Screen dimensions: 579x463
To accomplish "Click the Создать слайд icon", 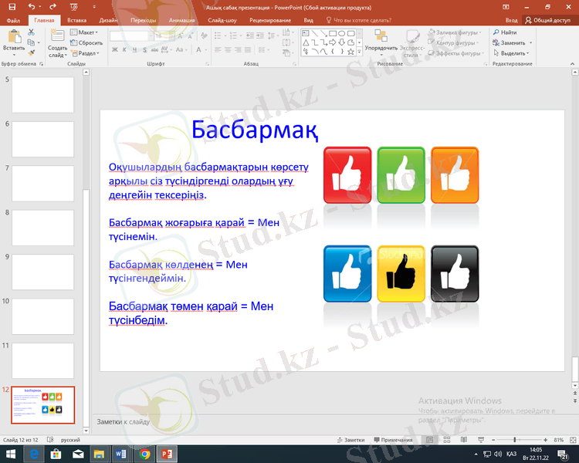I will [58, 37].
